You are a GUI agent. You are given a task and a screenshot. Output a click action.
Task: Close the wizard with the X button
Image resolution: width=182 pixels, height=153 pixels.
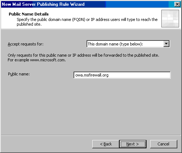pos(177,4)
